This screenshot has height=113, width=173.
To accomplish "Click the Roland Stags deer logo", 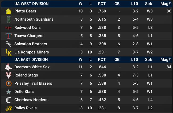I will point(9,75).
